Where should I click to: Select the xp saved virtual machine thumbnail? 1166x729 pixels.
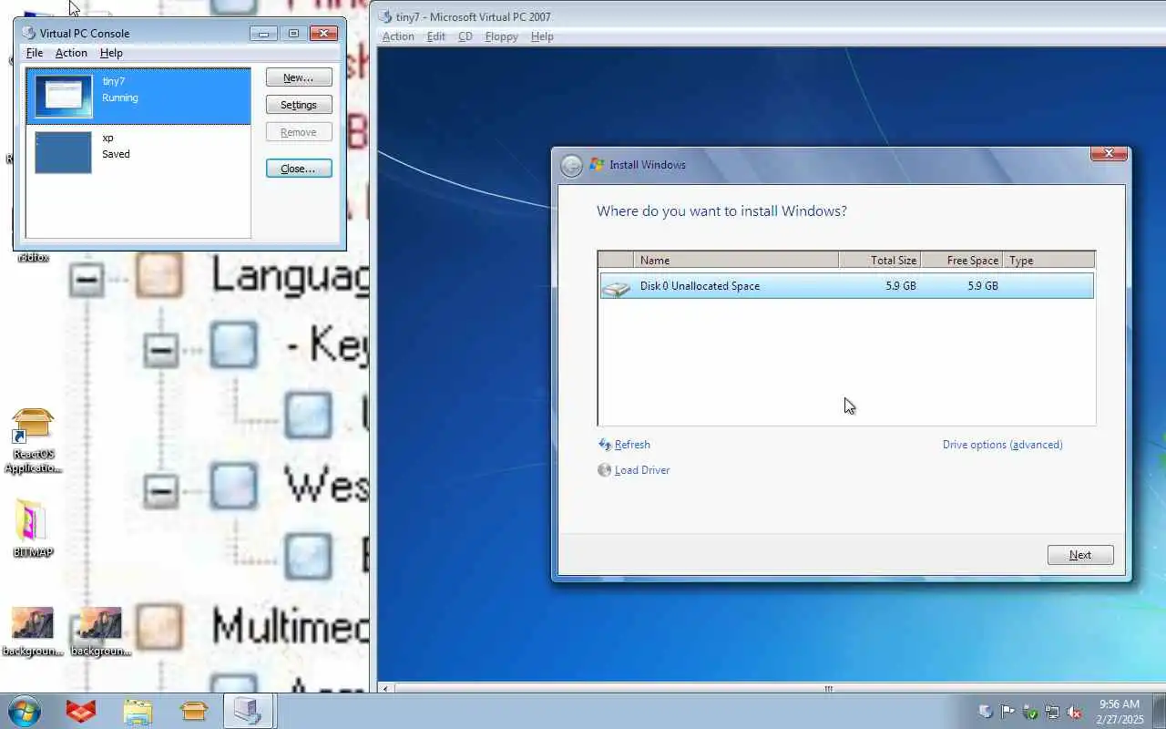pos(63,152)
